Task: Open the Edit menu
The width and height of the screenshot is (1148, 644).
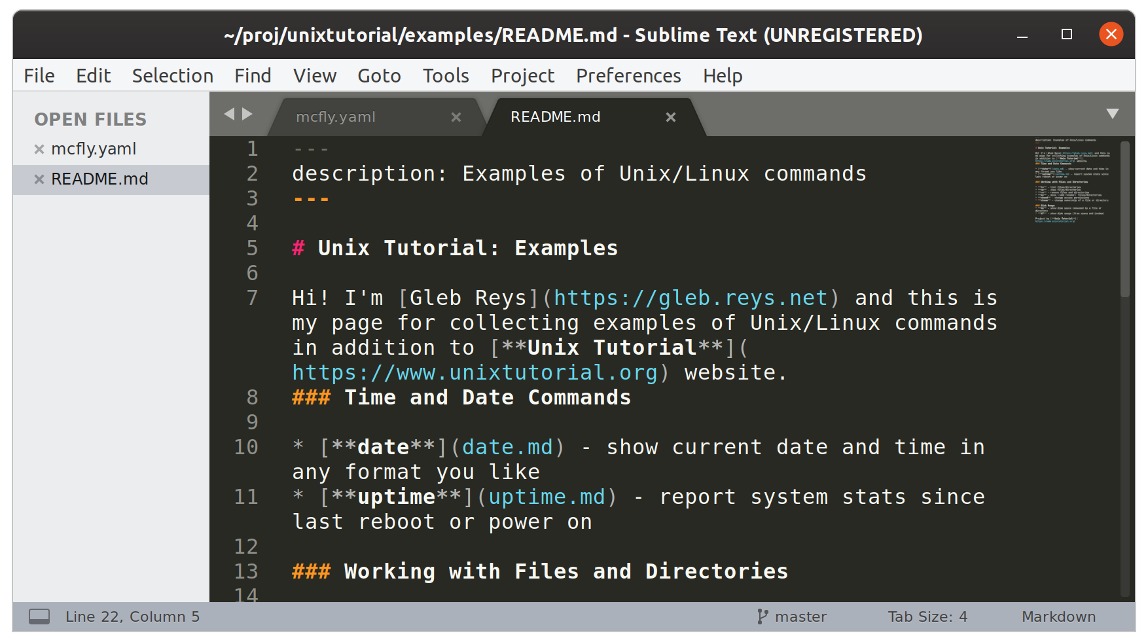Action: coord(93,76)
